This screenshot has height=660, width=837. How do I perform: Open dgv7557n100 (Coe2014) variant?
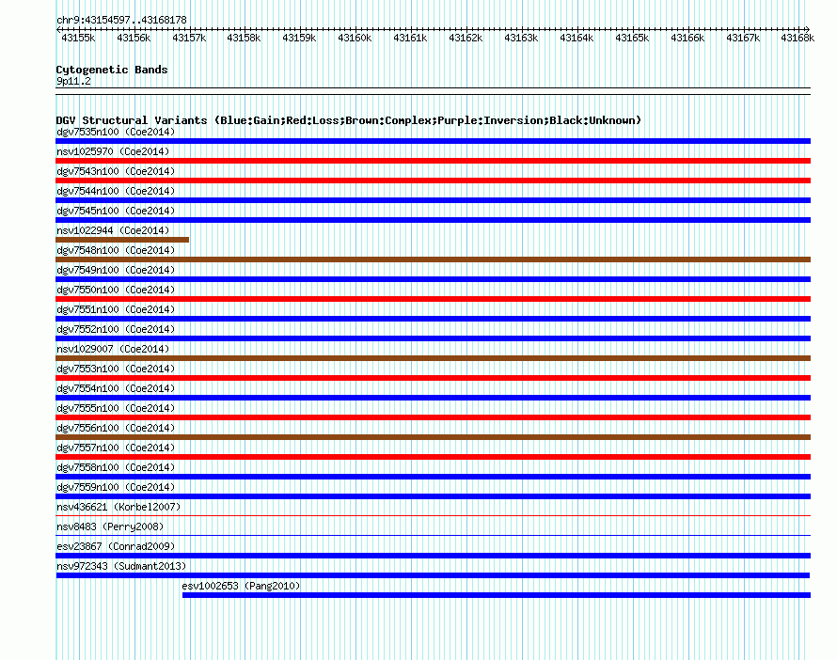116,448
